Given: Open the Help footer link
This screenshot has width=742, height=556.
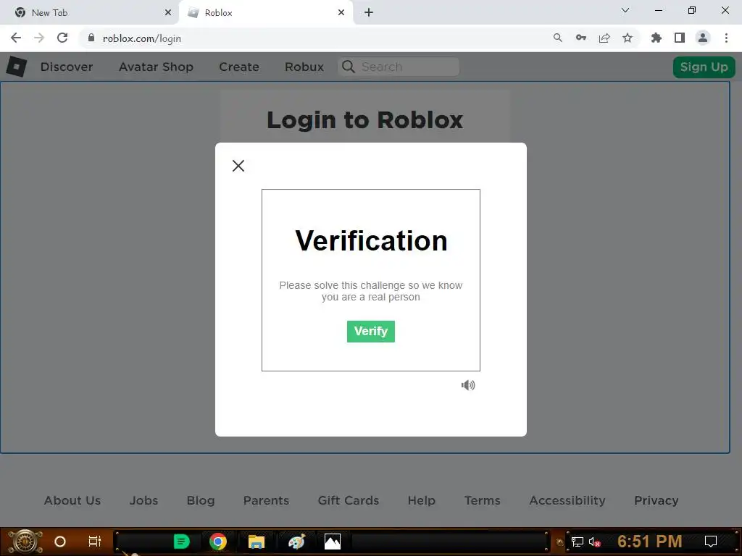Looking at the screenshot, I should (x=421, y=500).
